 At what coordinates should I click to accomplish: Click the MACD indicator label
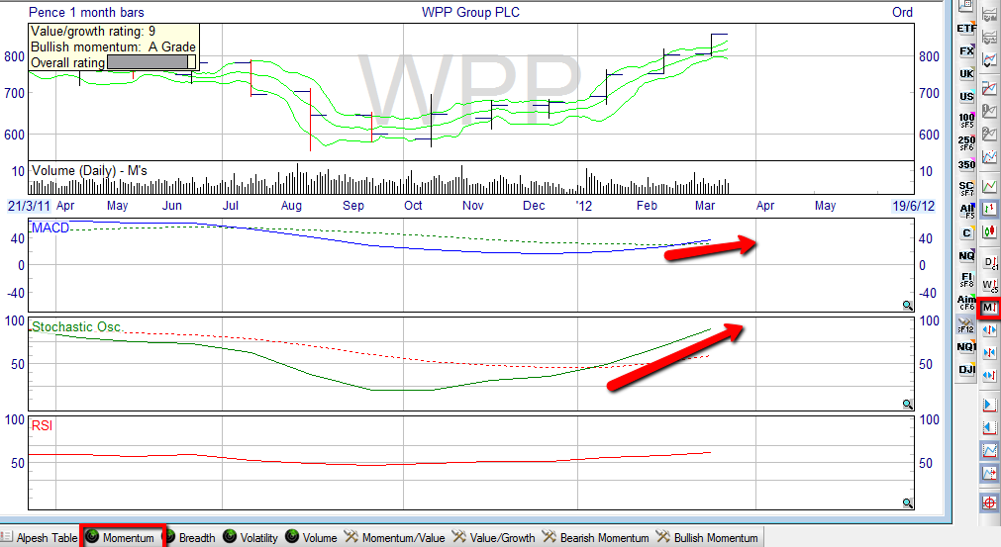50,228
